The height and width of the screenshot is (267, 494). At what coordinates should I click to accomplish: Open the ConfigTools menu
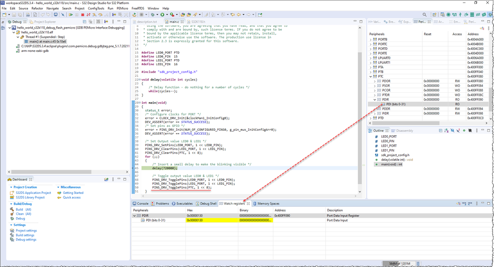pos(96,8)
